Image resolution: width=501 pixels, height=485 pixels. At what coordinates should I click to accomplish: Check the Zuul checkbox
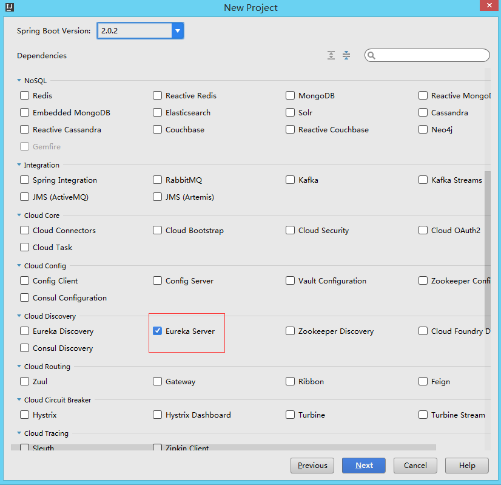[x=25, y=381]
